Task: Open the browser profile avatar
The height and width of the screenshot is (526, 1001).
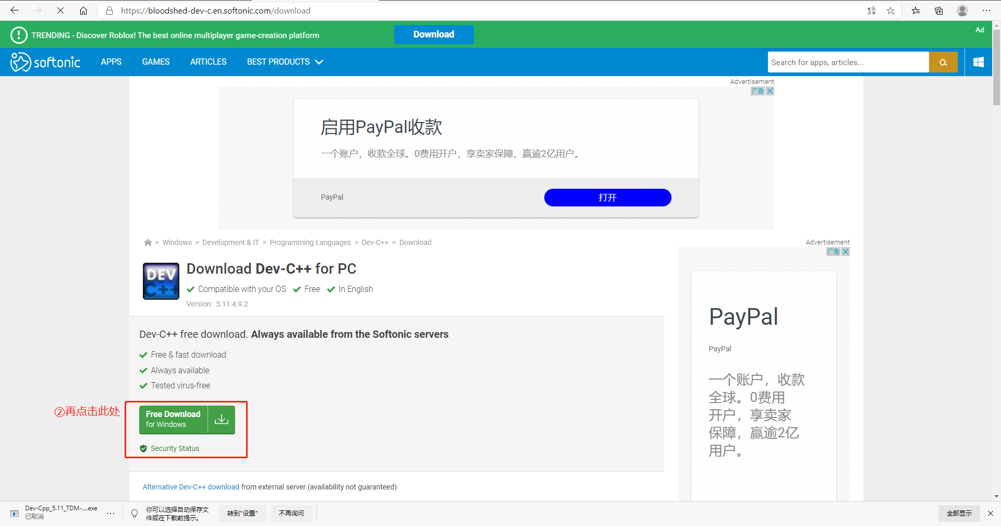Action: point(962,10)
